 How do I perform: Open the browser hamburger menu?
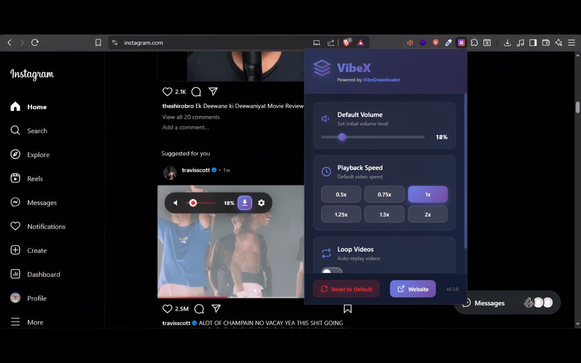tap(571, 43)
